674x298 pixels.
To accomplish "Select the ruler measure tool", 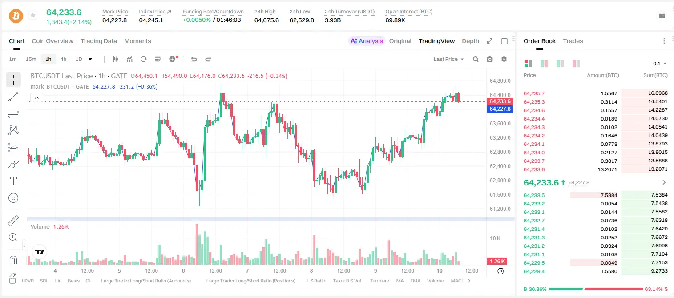I will coord(13,221).
